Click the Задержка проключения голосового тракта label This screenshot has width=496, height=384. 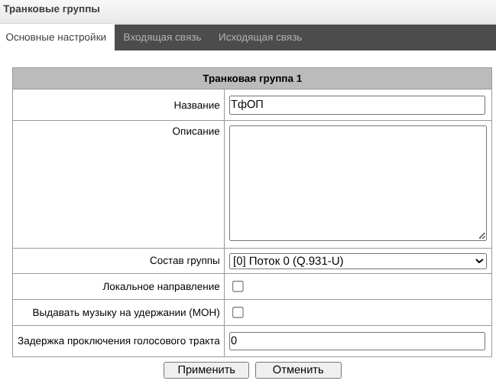coord(118,340)
